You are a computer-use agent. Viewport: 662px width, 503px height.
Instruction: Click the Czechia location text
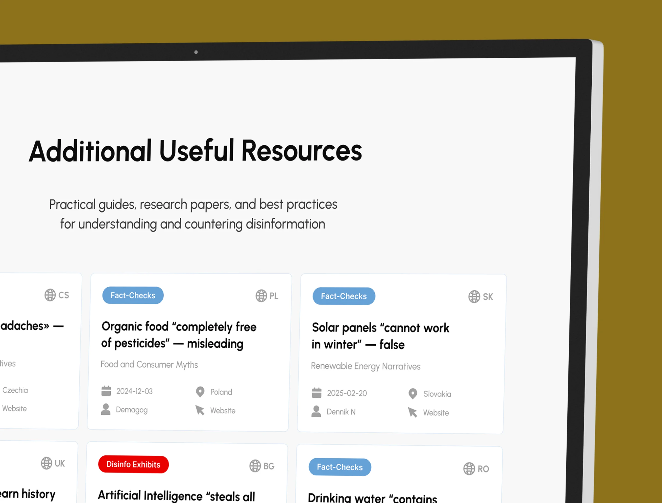pyautogui.click(x=15, y=390)
